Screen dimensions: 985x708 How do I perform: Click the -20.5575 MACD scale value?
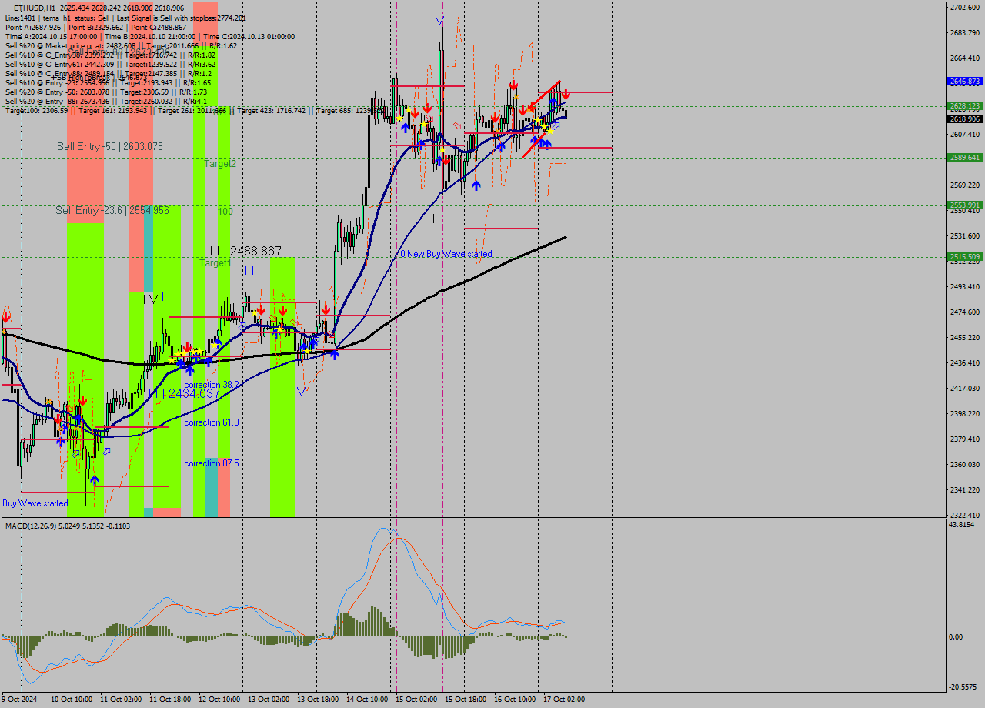pyautogui.click(x=964, y=687)
